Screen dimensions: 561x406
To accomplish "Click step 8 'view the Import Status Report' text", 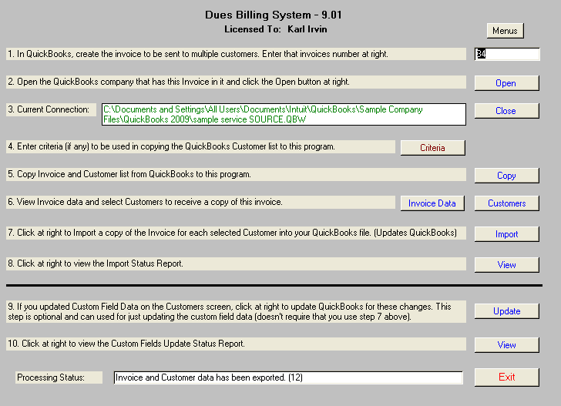I will click(236, 263).
